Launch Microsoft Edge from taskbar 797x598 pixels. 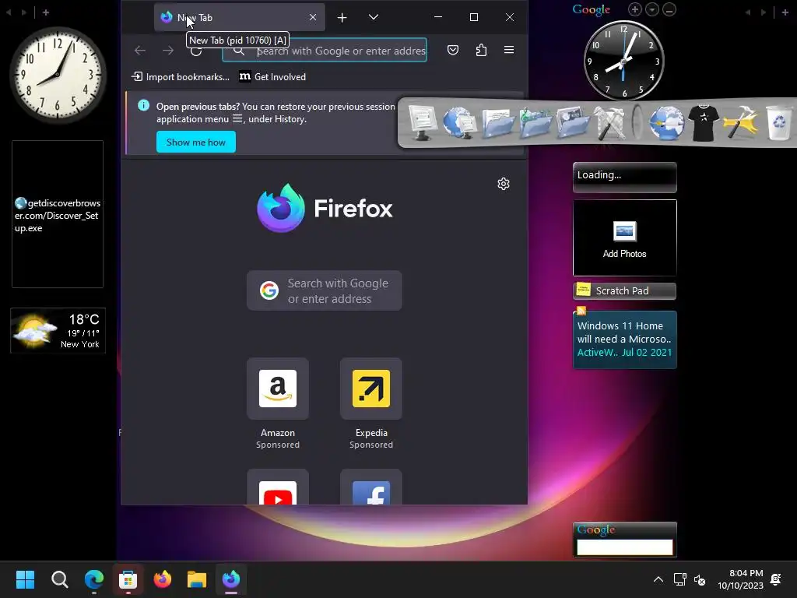(94, 579)
